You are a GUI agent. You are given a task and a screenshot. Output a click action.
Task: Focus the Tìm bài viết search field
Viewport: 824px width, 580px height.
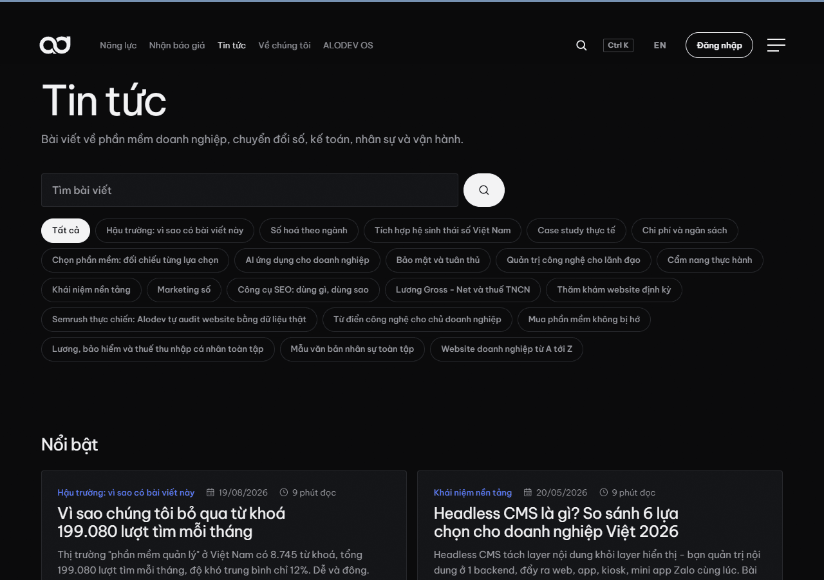click(250, 190)
